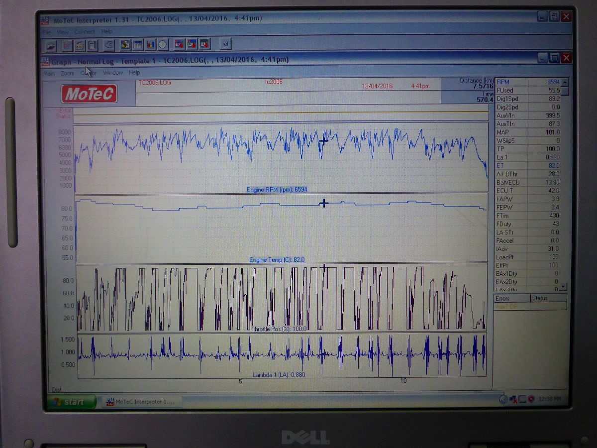Click the Graph window title icon

[45, 61]
